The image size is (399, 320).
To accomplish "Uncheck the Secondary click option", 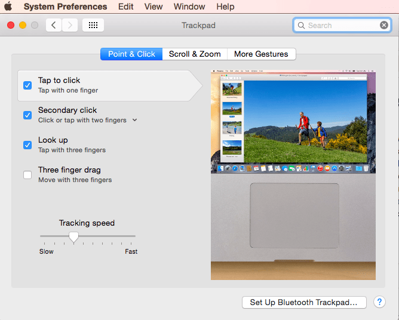I will [x=27, y=115].
